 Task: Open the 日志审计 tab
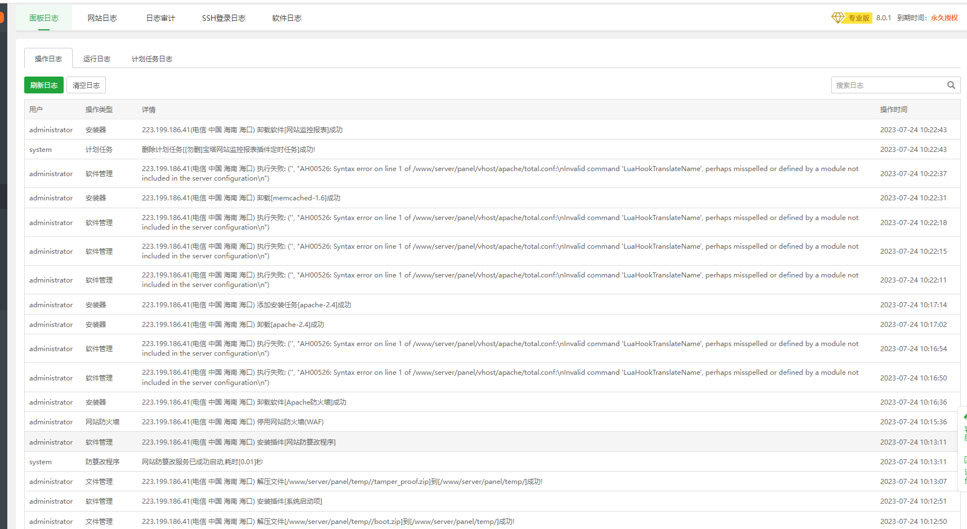tap(161, 18)
